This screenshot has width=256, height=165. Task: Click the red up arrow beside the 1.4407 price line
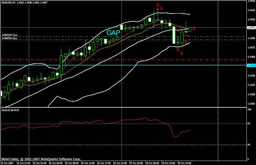pos(194,28)
